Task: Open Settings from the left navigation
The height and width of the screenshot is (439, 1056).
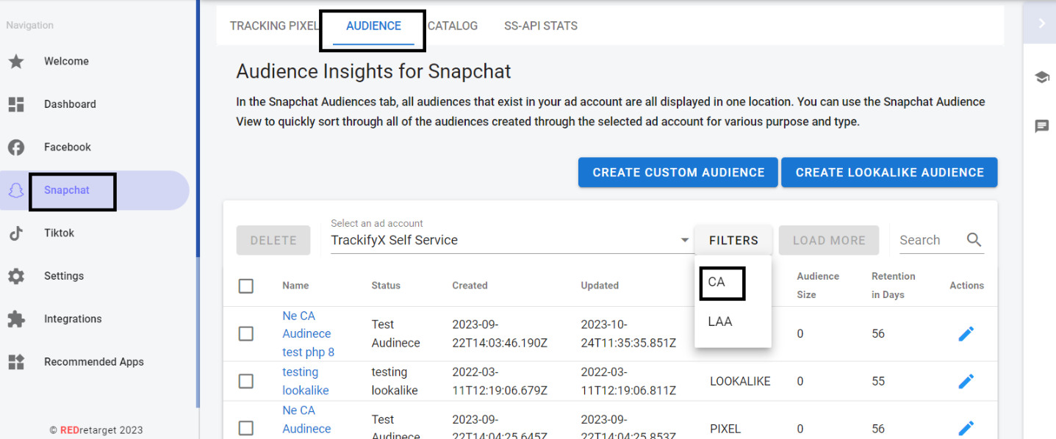Action: (x=64, y=275)
